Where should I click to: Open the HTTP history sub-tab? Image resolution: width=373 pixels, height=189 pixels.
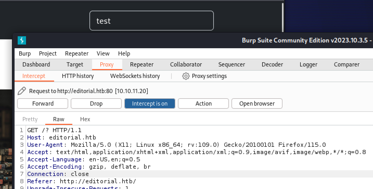78,76
